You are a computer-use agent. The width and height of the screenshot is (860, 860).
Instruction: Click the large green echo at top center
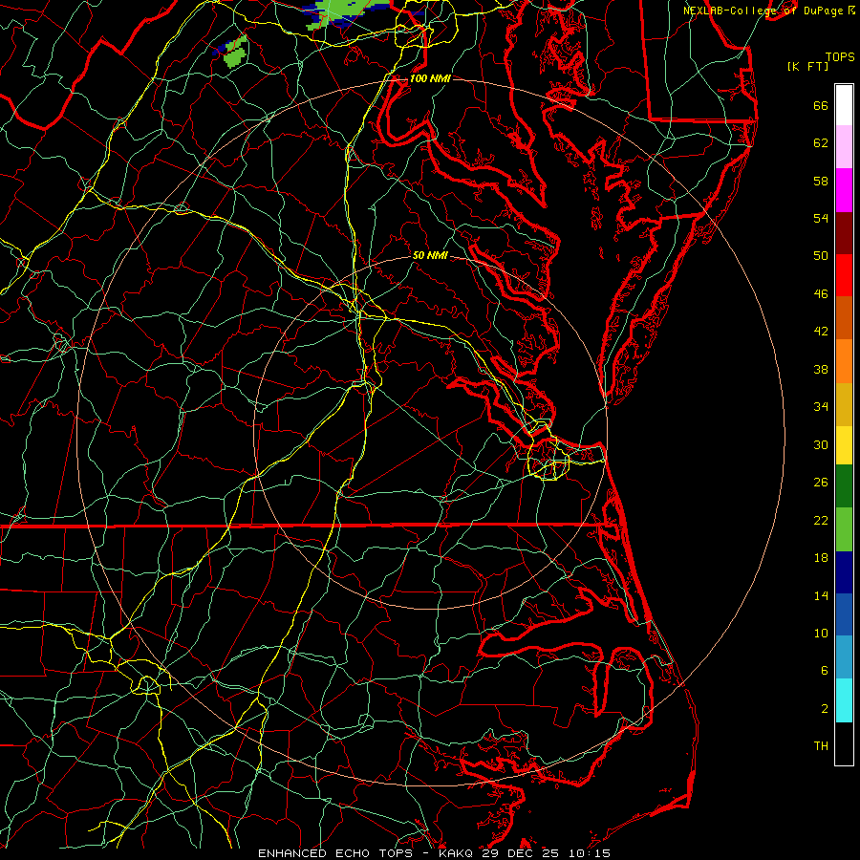(347, 12)
